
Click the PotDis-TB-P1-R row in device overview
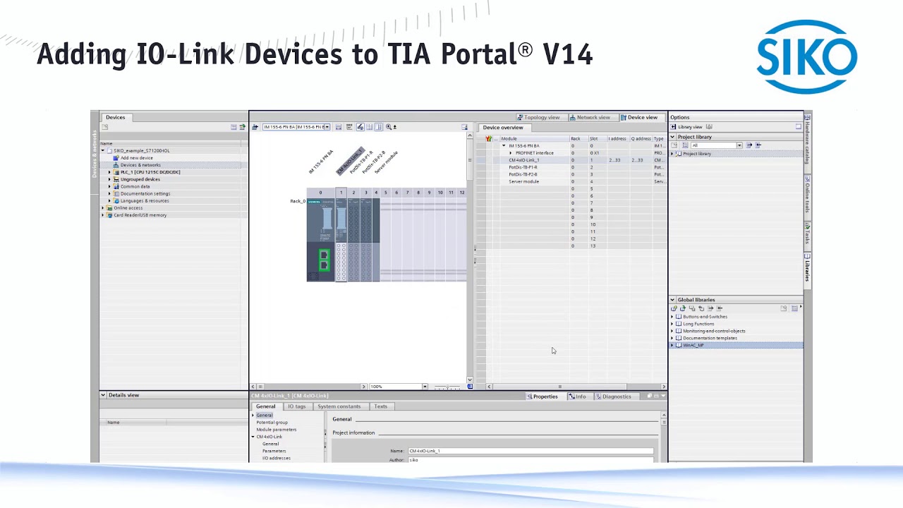pos(571,167)
